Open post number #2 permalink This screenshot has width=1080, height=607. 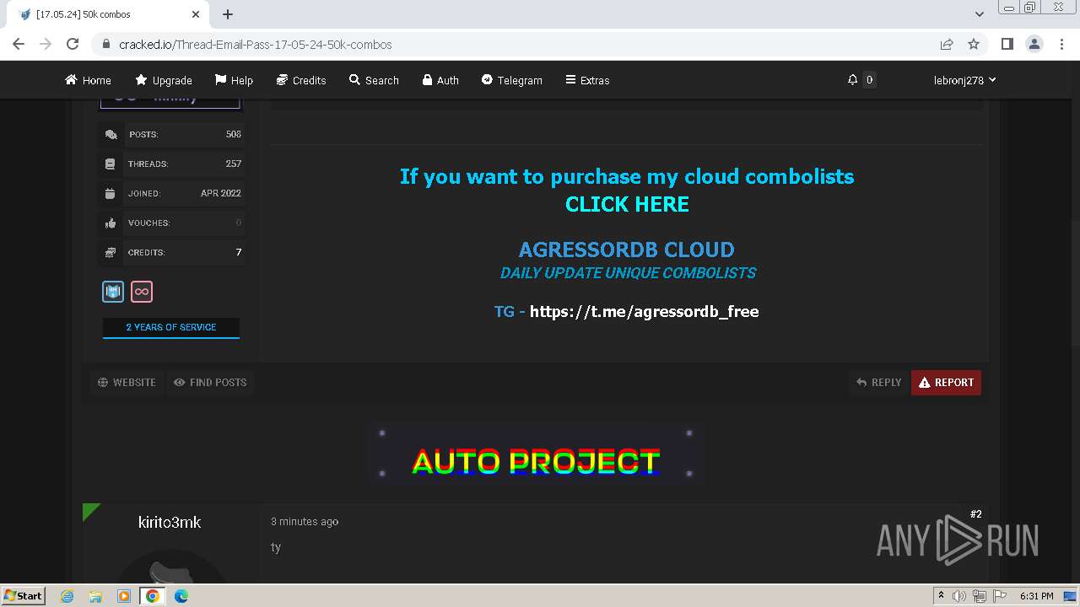click(x=975, y=514)
